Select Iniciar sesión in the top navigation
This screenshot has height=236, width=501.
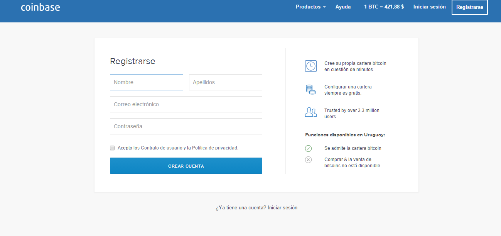[429, 7]
